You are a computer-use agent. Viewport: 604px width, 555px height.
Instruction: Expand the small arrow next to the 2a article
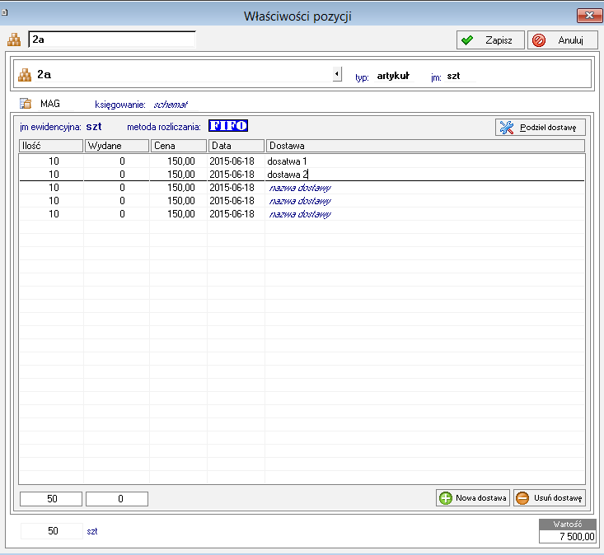(x=337, y=75)
